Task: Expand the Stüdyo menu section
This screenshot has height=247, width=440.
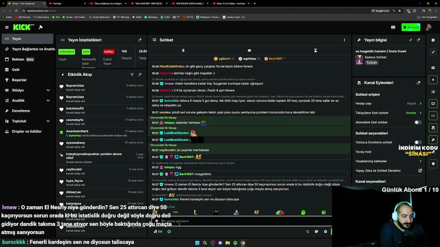Action: (48, 90)
